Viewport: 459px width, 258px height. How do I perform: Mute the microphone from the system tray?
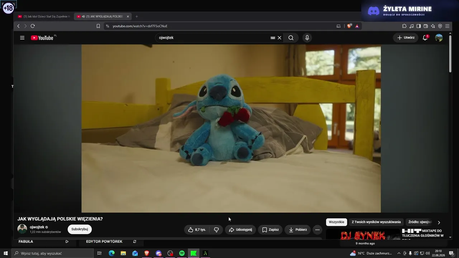[410, 253]
